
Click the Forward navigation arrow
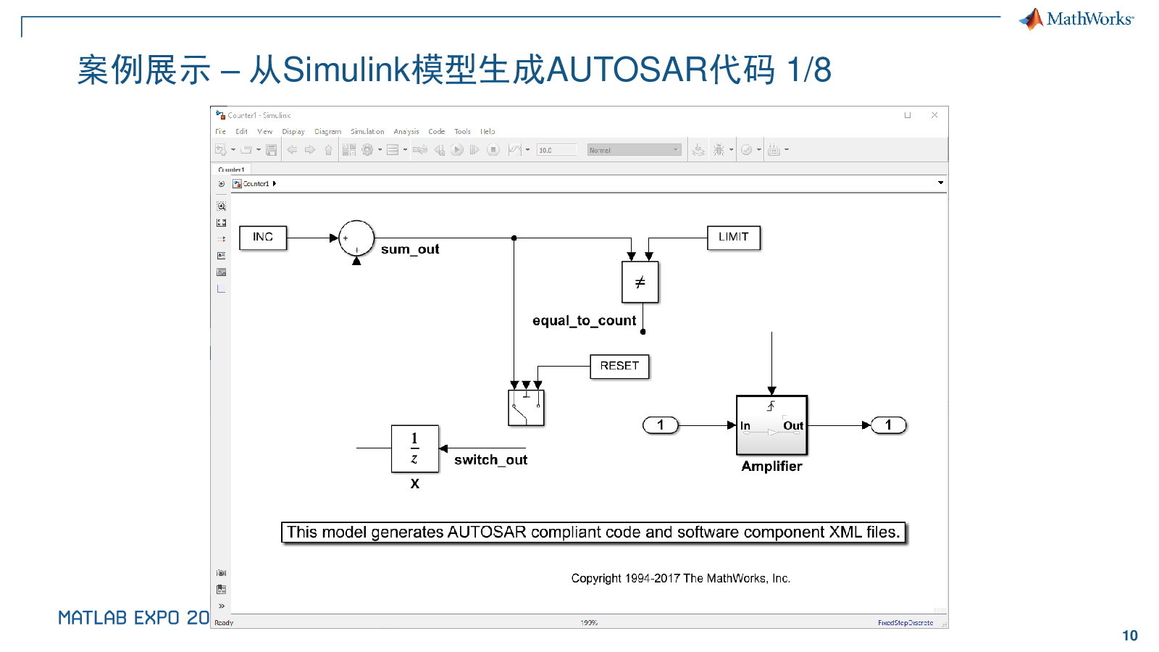point(310,150)
